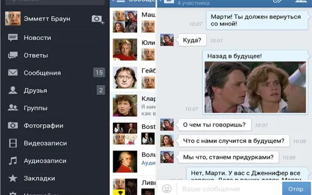The image size is (312, 195).
Task: Click the Закладки star icon
Action: 13,178
